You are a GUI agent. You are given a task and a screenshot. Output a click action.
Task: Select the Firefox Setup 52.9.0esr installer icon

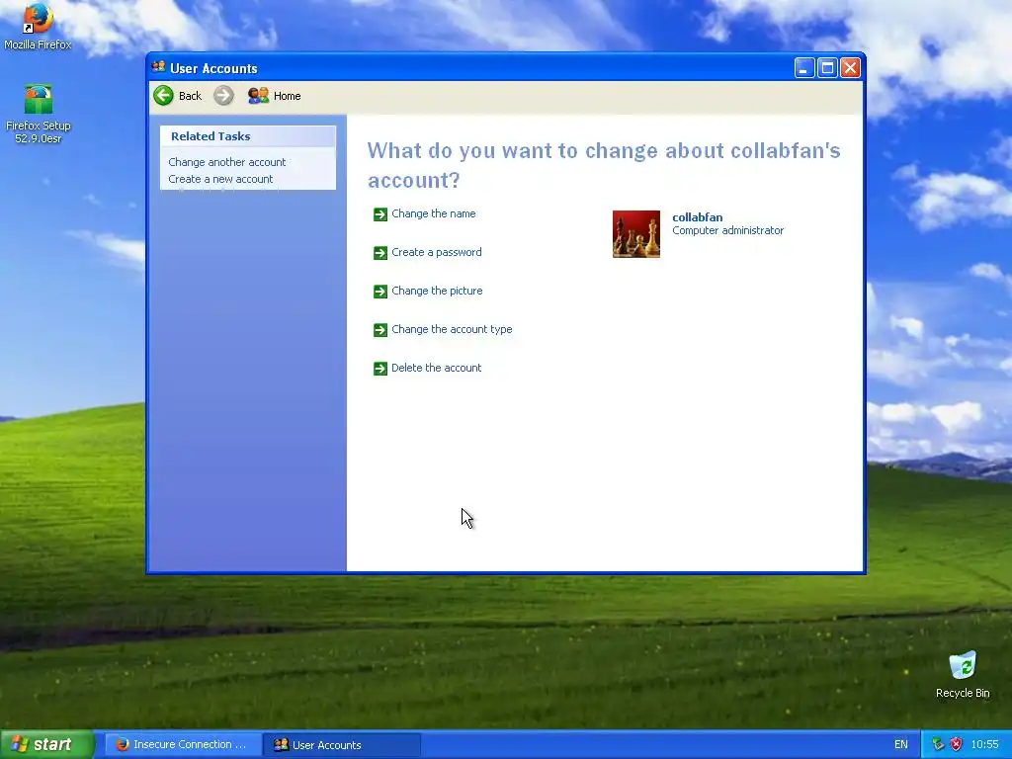(x=39, y=100)
